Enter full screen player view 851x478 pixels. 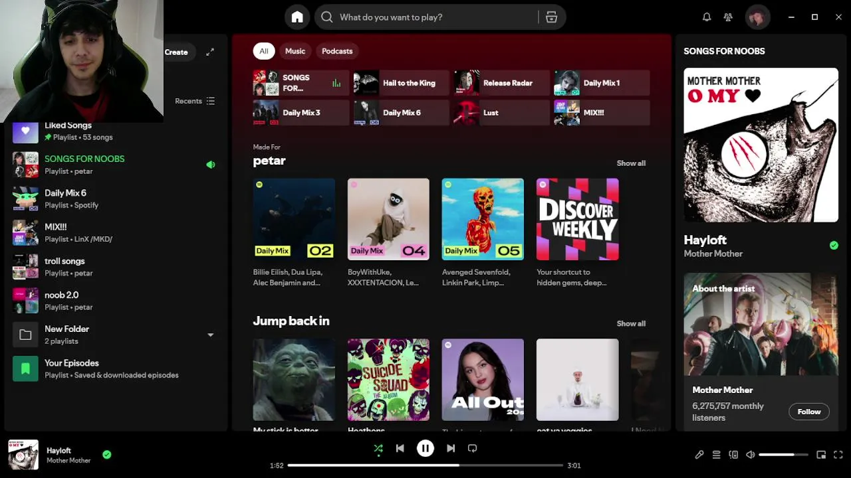(838, 455)
